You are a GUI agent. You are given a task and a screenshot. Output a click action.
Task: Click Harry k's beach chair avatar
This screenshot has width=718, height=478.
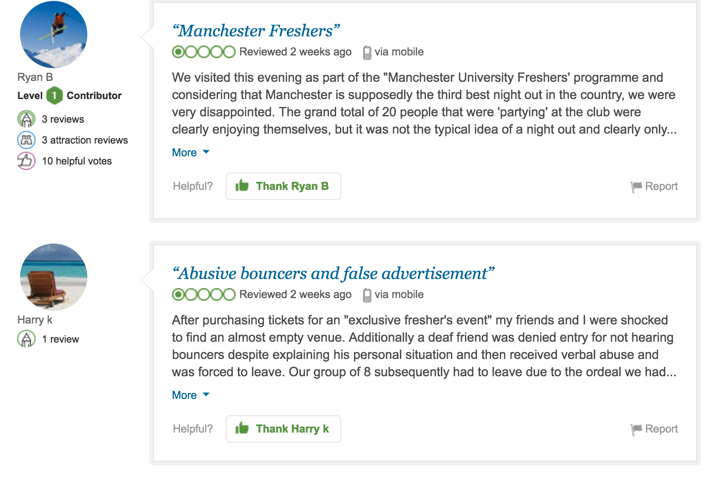(x=54, y=277)
